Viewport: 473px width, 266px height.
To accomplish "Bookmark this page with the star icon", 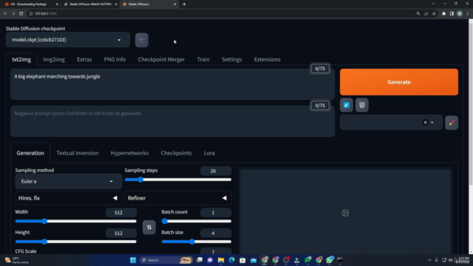I will point(434,13).
